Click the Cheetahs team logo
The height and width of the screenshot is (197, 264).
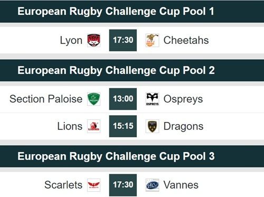pos(152,40)
